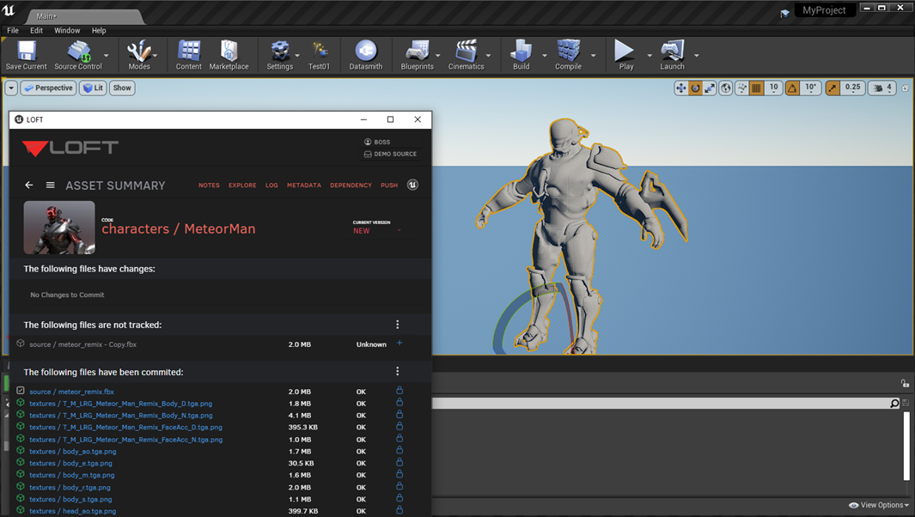Click the MeteorMan asset thumbnail
Viewport: 915px width, 517px height.
click(59, 228)
